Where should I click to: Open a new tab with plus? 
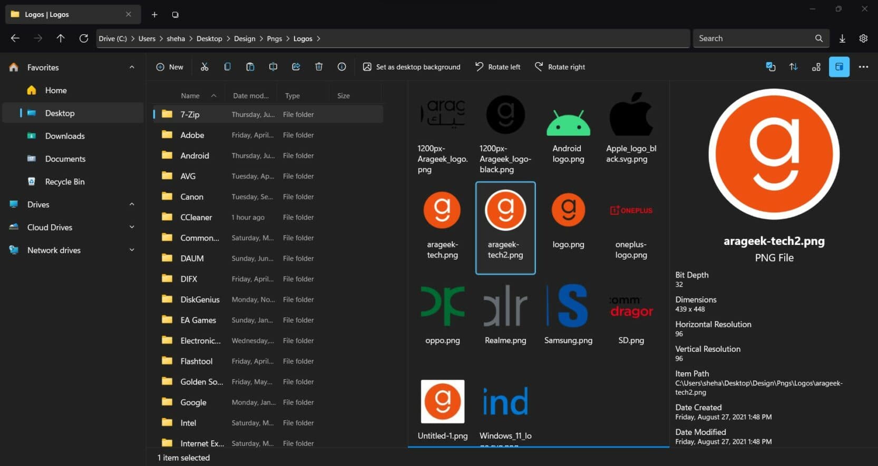pyautogui.click(x=154, y=15)
